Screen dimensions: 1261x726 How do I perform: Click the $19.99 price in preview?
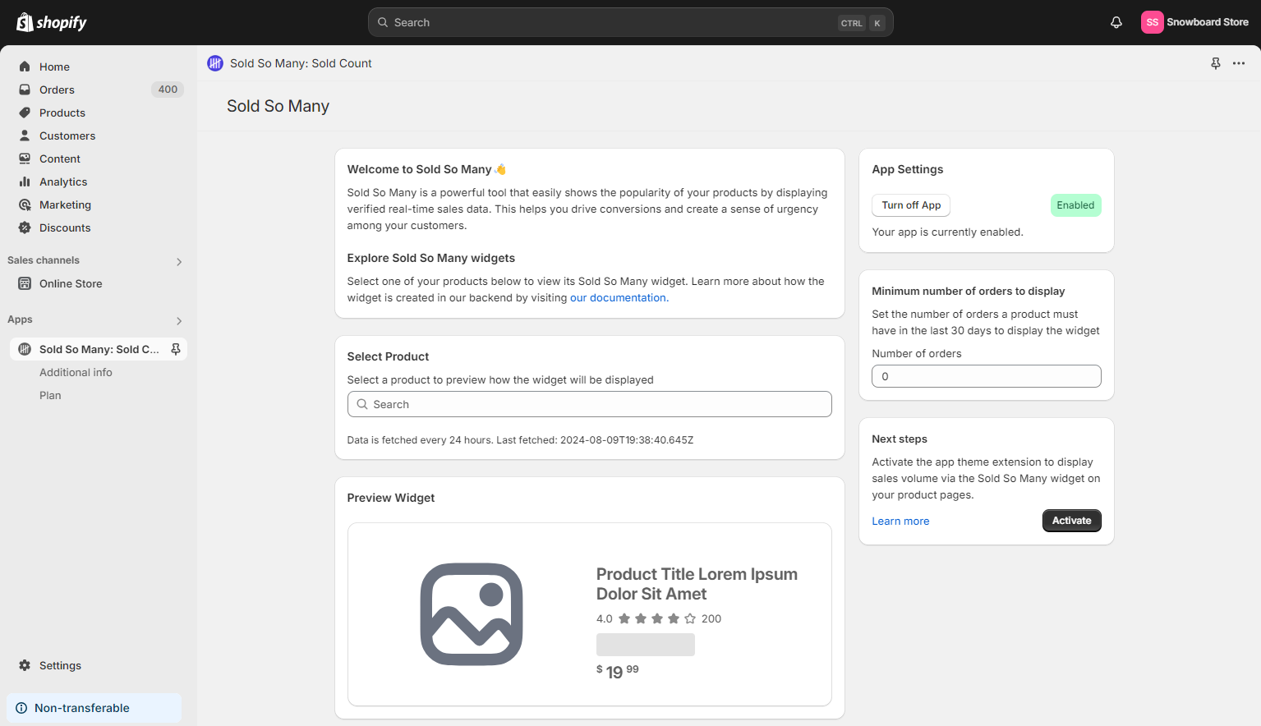coord(617,671)
